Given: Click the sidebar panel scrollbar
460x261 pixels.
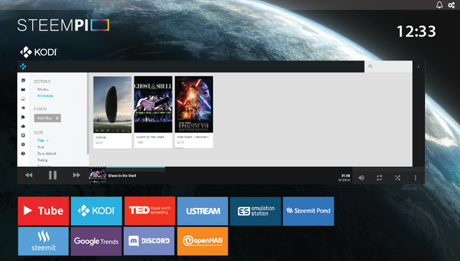Looking at the screenshot, I should [x=88, y=114].
